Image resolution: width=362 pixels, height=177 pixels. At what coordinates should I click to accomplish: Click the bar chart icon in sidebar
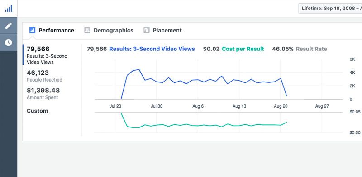[9, 9]
